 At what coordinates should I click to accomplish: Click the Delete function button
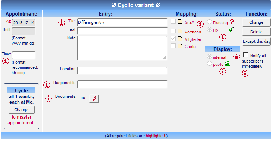256,32
